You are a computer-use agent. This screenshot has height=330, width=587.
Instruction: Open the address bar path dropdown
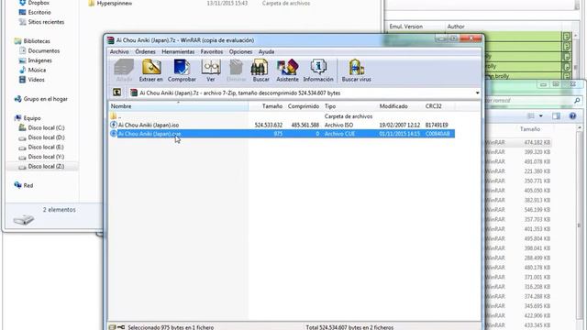click(x=477, y=93)
